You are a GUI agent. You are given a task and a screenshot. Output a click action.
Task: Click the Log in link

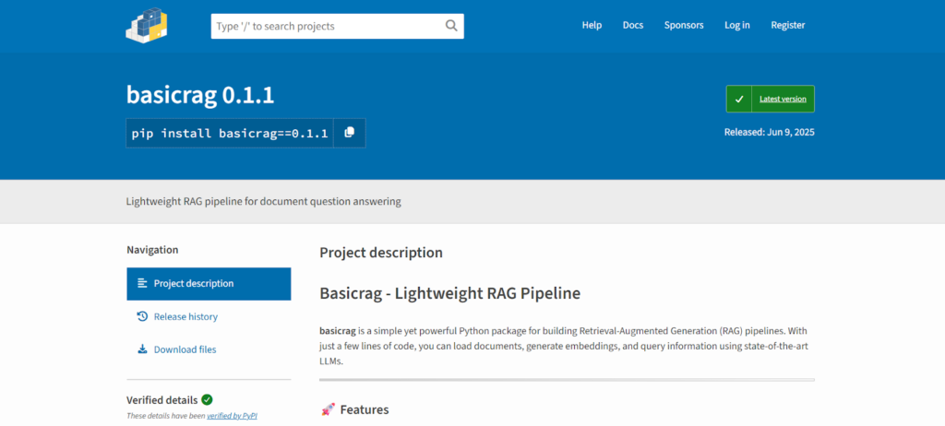click(x=737, y=26)
